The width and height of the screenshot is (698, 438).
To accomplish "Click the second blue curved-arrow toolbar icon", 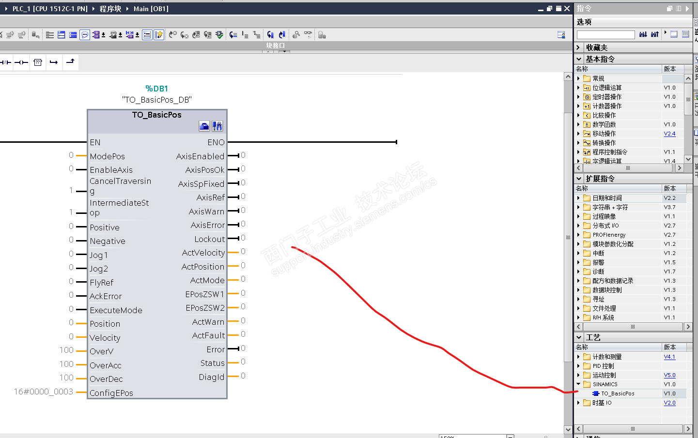I will click(282, 35).
